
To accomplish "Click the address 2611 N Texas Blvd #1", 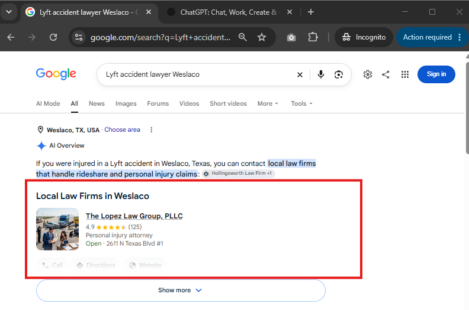I will (135, 243).
